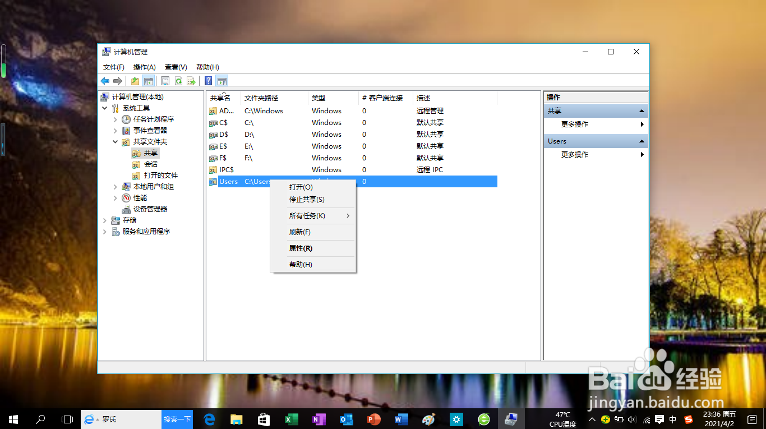Open Paint palette app from the taskbar
766x429 pixels.
(428, 419)
